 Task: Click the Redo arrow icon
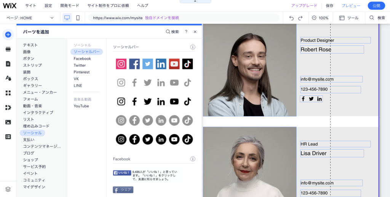[300, 18]
